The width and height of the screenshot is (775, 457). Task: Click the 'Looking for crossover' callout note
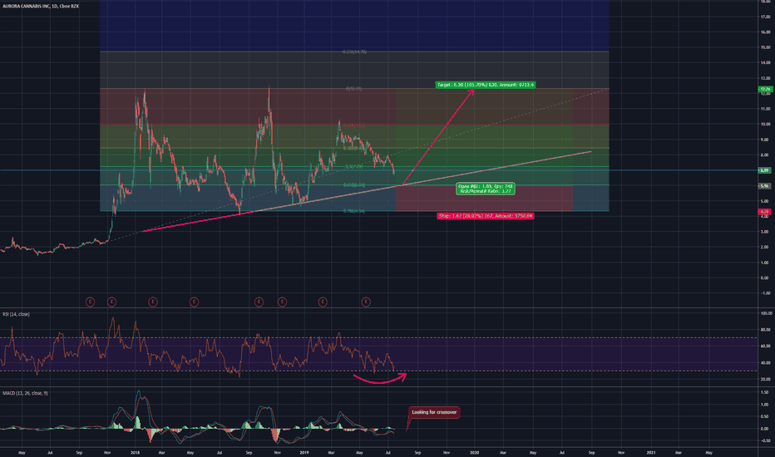[x=434, y=412]
